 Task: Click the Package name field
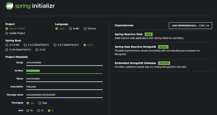64,95
